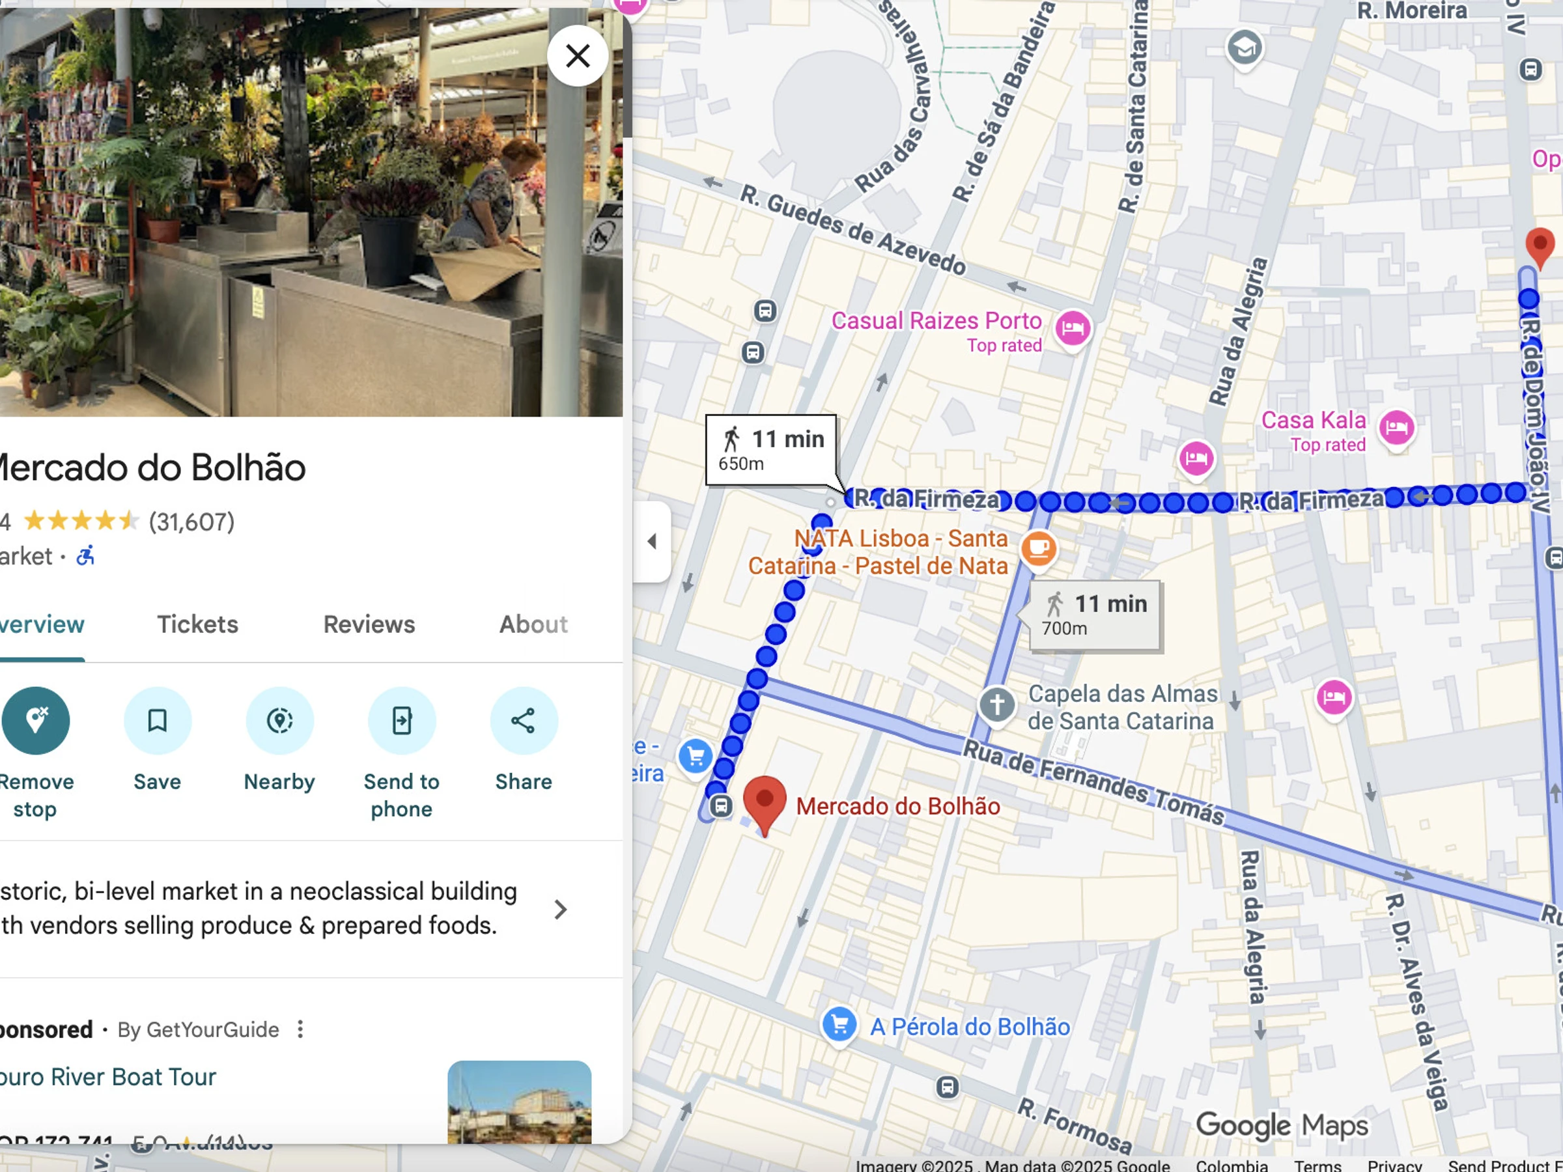Viewport: 1563px width, 1172px height.
Task: Expand the market description chevron
Action: tap(560, 909)
